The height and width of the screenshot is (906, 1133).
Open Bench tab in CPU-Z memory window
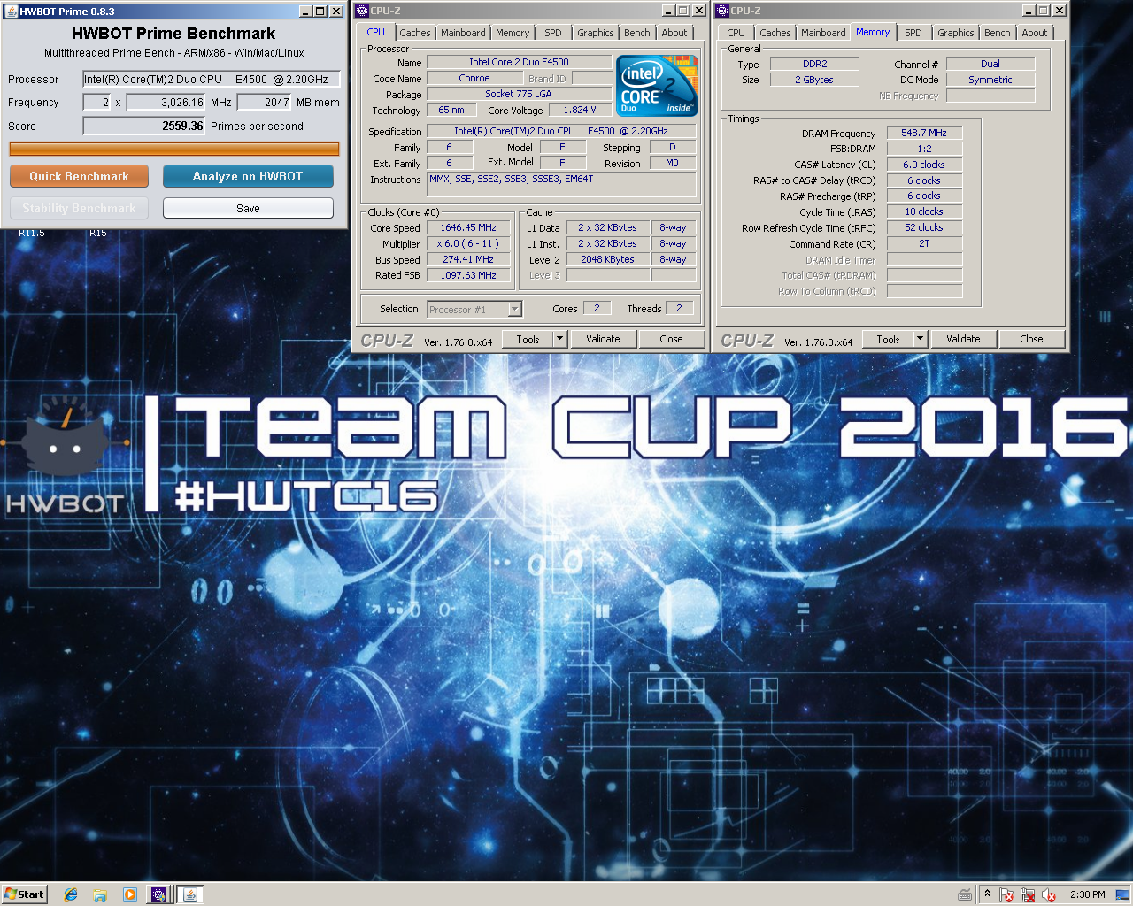tap(997, 33)
